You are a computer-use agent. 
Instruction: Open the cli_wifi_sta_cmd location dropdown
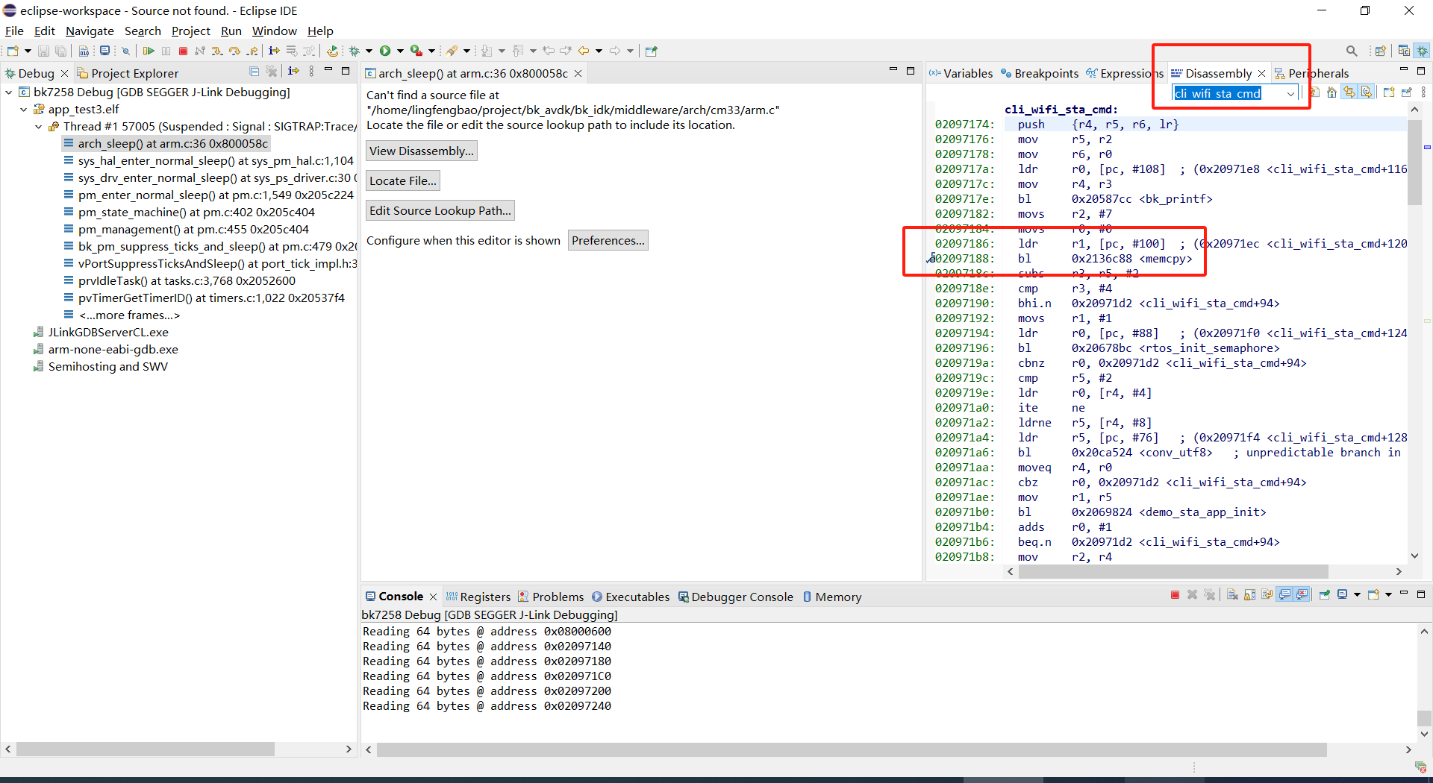[x=1290, y=93]
